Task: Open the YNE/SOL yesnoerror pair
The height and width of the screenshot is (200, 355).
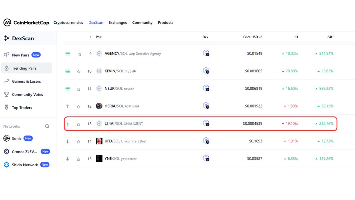Action: (x=120, y=159)
